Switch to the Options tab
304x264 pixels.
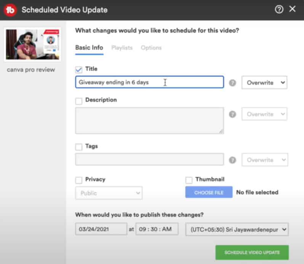pos(151,48)
